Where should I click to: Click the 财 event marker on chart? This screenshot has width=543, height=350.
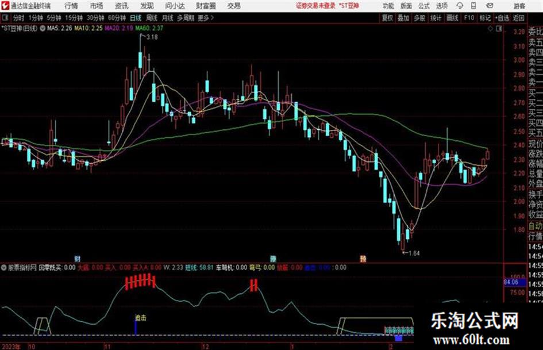[78, 259]
